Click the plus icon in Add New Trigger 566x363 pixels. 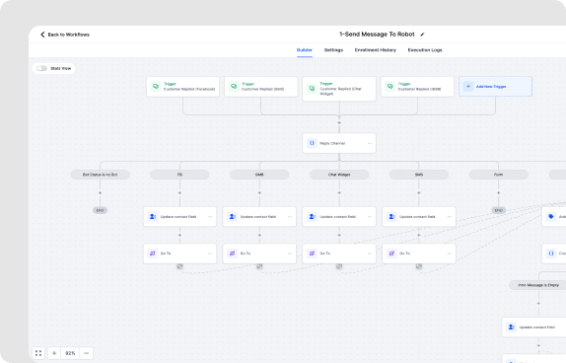tap(468, 87)
